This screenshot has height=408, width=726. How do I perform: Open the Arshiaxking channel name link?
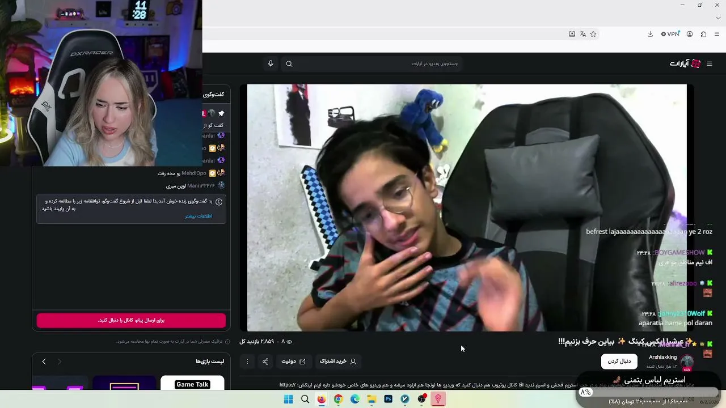click(x=662, y=358)
